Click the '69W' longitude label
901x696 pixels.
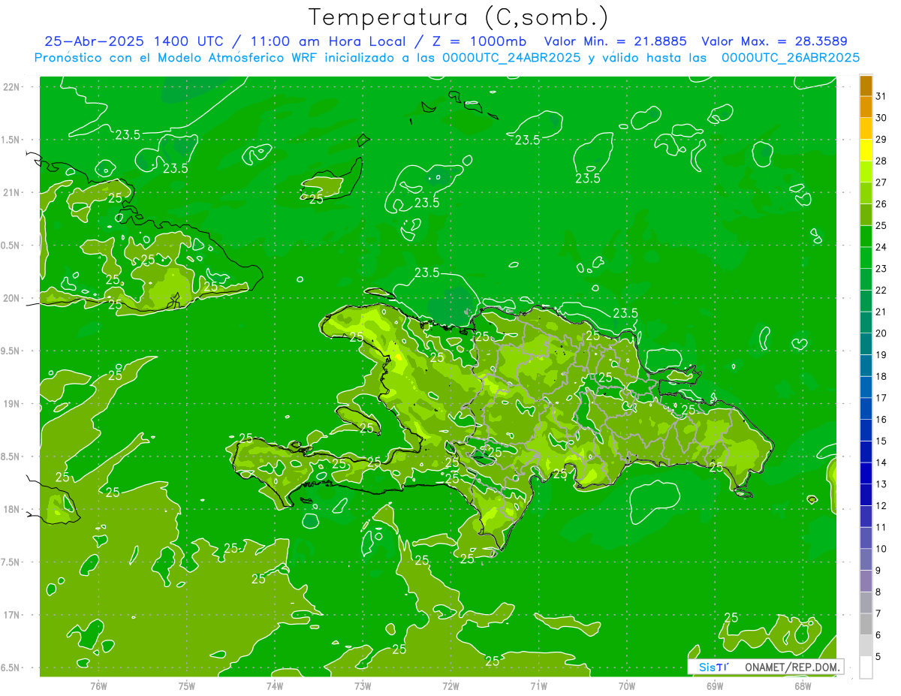(x=715, y=685)
